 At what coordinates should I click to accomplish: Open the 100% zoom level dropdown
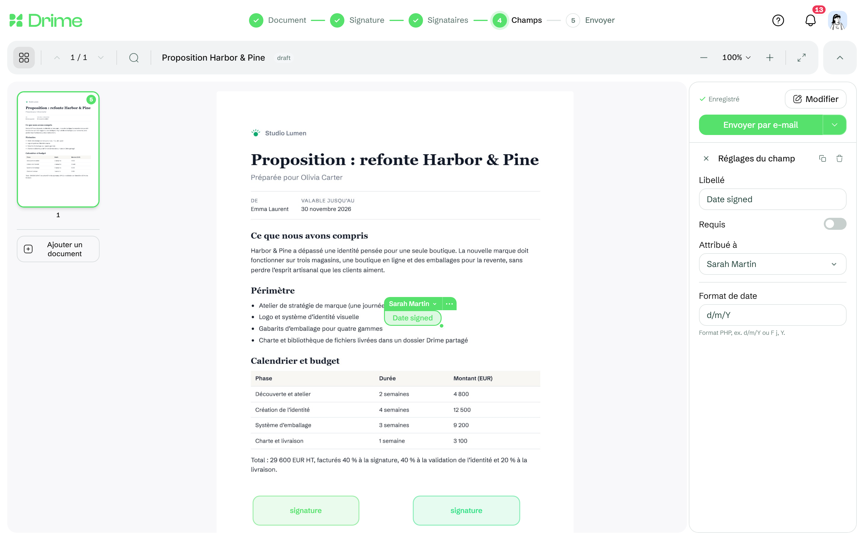coord(736,58)
